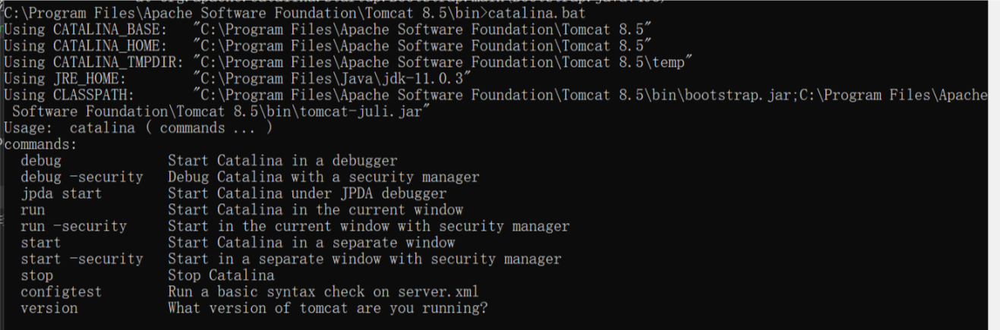Screen dimensions: 1000x330
Task: Click "Start Catalina in a separate window" text
Action: point(311,243)
